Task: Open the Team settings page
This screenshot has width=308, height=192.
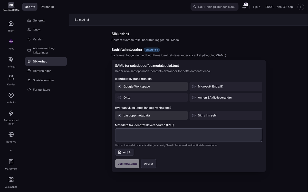Action: pos(46,30)
